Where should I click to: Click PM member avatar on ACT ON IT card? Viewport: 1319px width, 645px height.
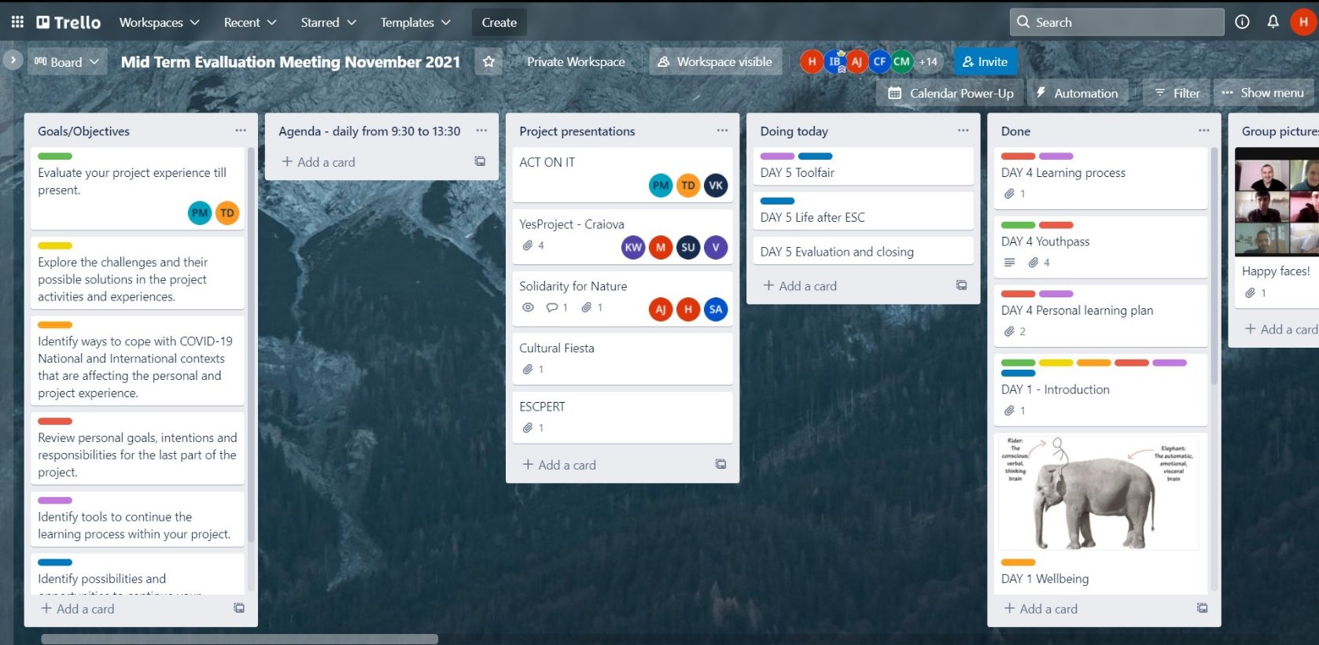tap(661, 186)
